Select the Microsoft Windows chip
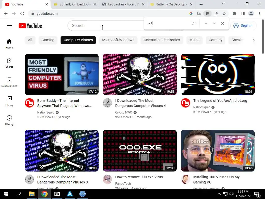 [118, 40]
